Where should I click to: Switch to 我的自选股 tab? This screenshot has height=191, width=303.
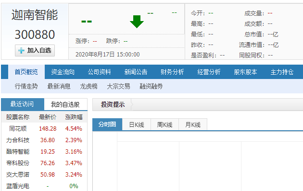pos(65,104)
